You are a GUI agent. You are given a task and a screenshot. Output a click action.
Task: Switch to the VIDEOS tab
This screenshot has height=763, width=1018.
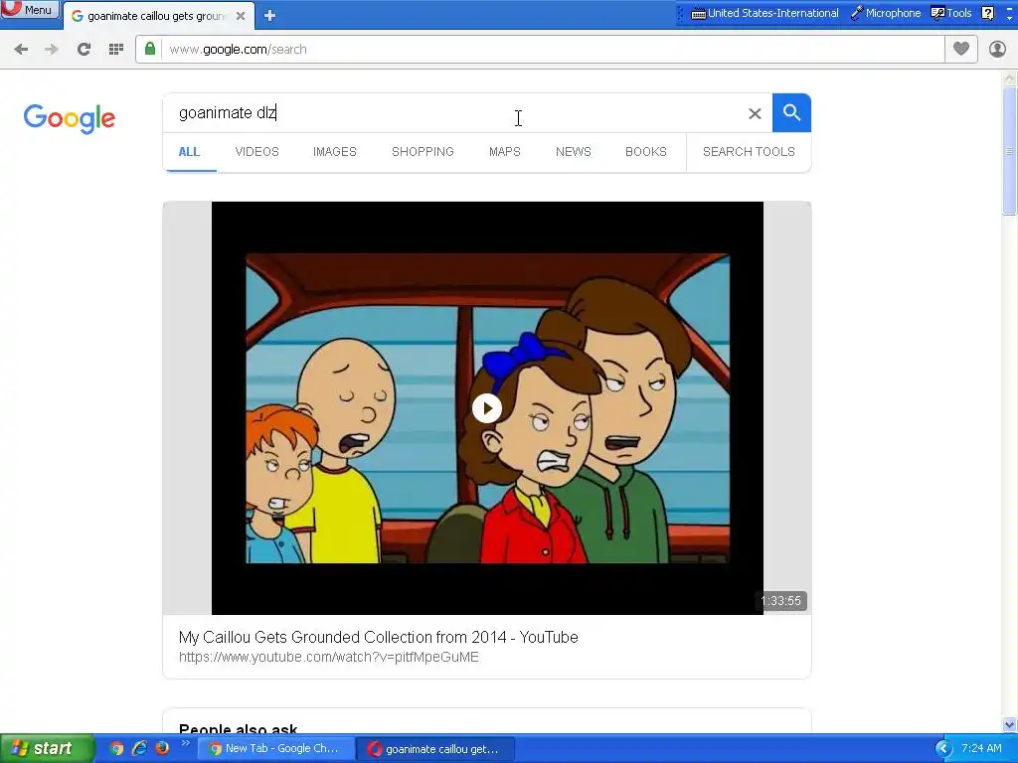(x=257, y=152)
